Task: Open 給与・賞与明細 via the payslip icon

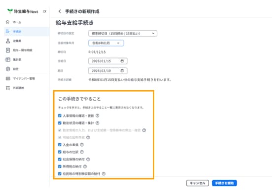Action: pos(8,50)
